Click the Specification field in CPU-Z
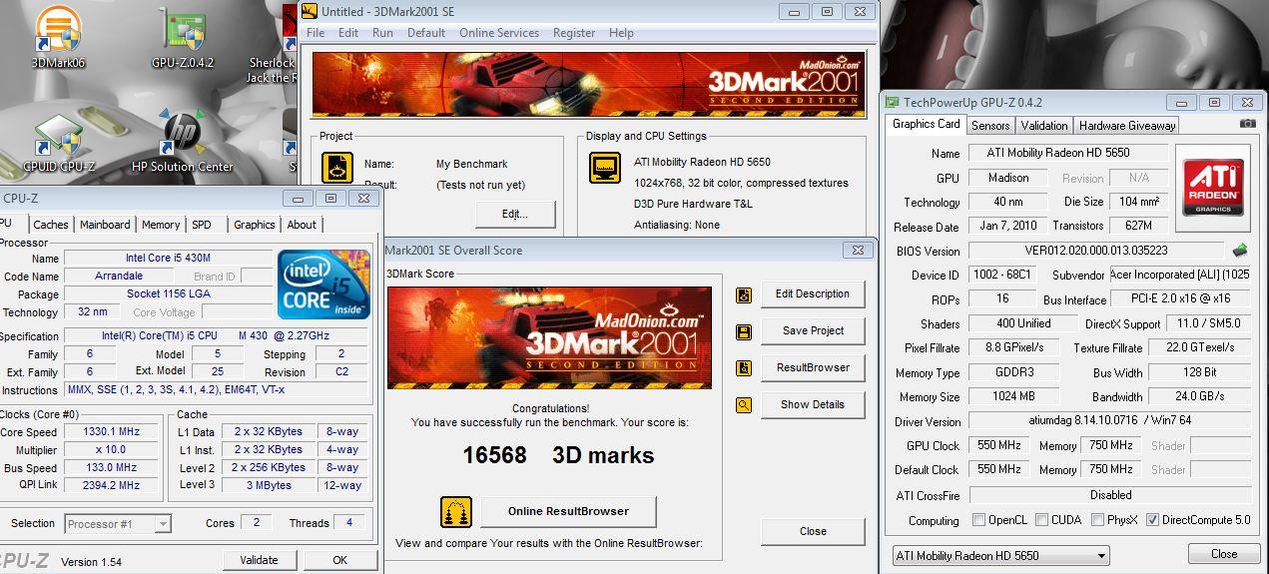 (x=216, y=336)
